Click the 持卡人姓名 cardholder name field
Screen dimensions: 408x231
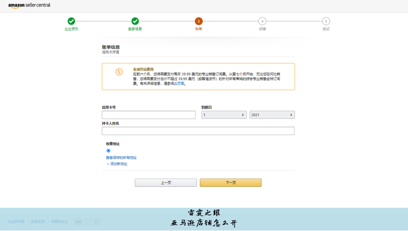pos(198,131)
